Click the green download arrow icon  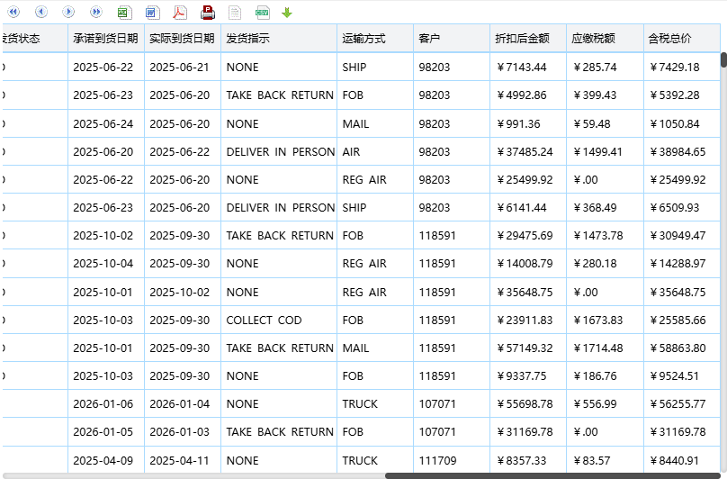(287, 13)
